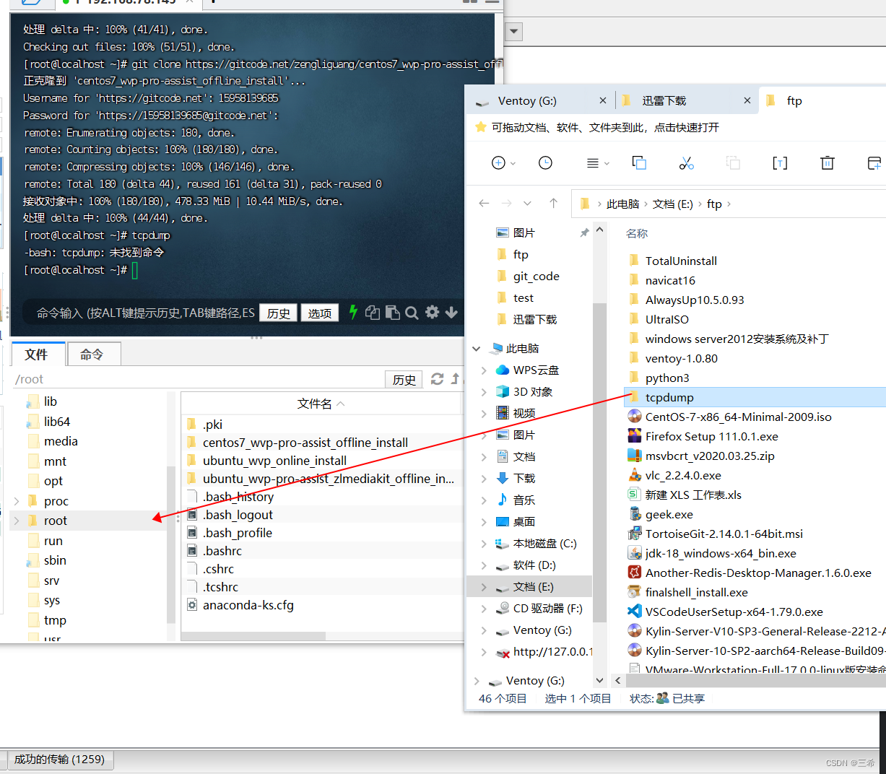Click the 历史 button in command bar
Viewport: 886px width, 774px height.
(278, 312)
